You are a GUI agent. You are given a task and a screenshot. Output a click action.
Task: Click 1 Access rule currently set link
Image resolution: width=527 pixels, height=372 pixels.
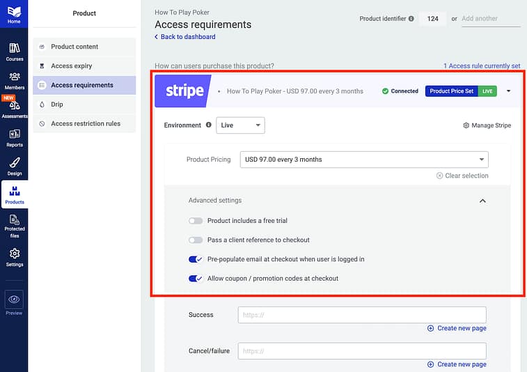[482, 66]
